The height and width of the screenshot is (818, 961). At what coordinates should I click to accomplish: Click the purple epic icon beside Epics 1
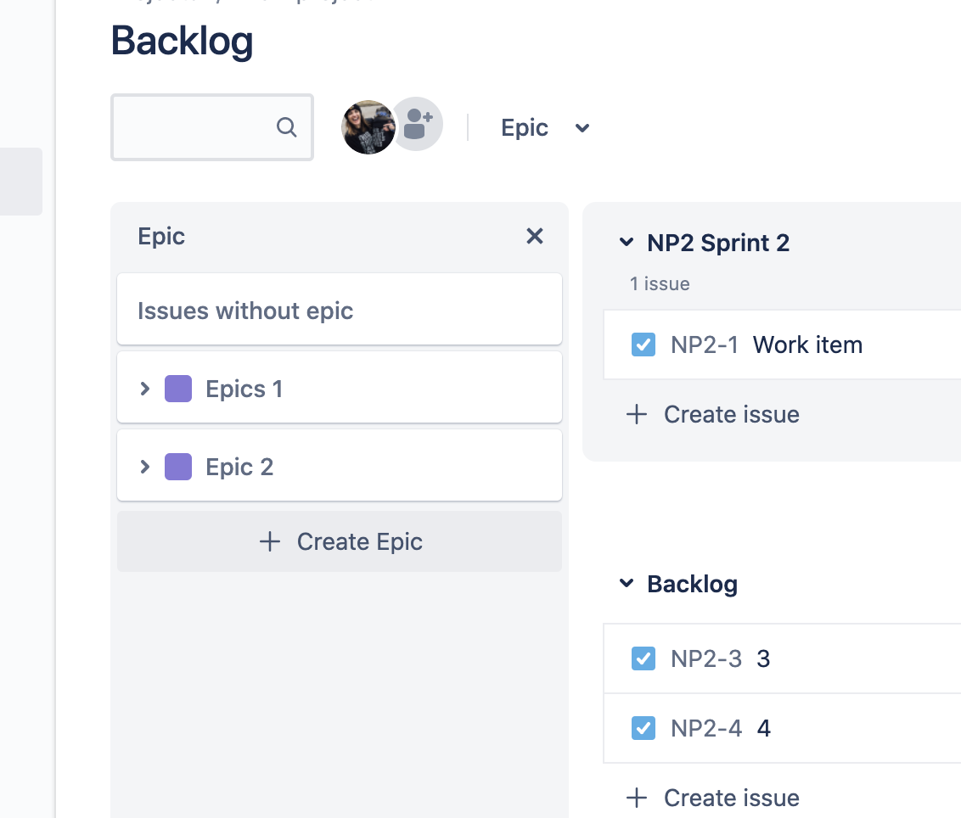(178, 388)
